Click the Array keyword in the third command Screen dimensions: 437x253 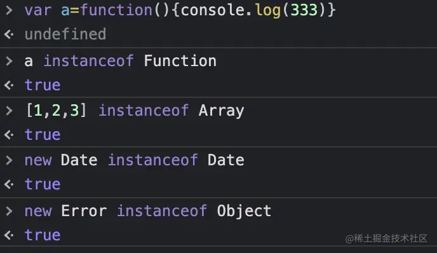coord(221,111)
